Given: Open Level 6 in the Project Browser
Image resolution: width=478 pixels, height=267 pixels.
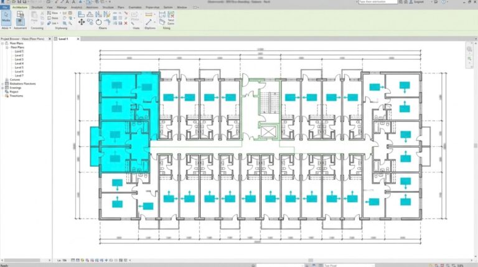Looking at the screenshot, I should point(19,72).
